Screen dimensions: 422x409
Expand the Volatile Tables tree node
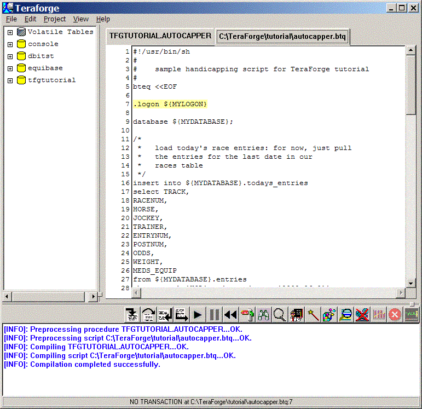pyautogui.click(x=10, y=32)
